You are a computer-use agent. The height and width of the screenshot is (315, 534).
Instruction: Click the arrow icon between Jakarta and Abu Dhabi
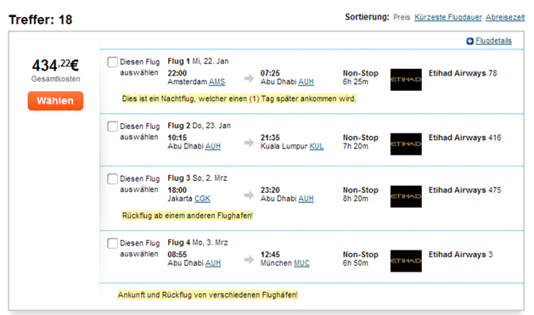249,195
